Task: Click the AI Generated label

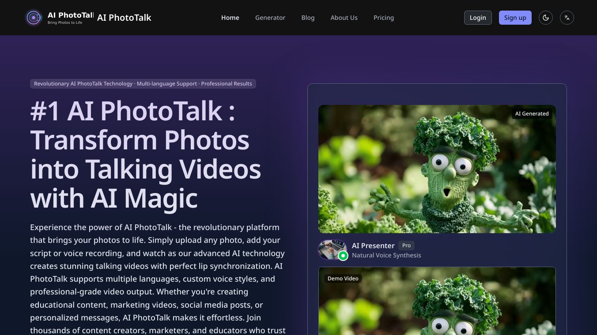Action: pyautogui.click(x=532, y=114)
